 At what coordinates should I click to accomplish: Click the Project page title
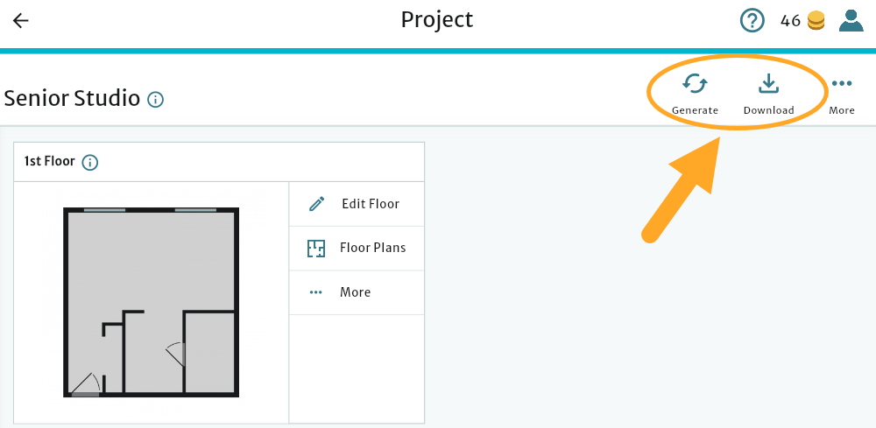click(x=437, y=20)
